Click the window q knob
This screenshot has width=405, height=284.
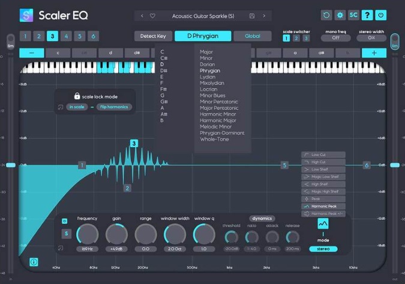coord(204,235)
